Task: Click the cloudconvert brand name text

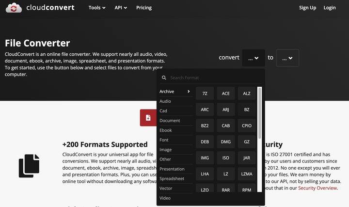Action: click(x=50, y=8)
